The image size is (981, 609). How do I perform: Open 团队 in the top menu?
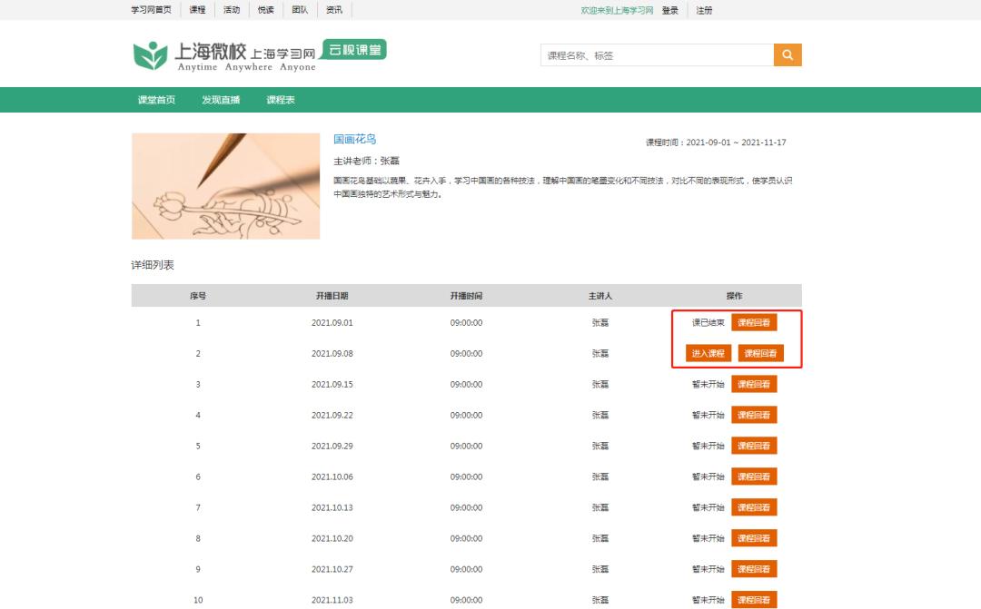point(300,10)
